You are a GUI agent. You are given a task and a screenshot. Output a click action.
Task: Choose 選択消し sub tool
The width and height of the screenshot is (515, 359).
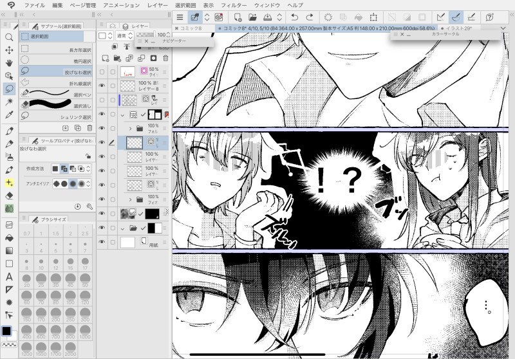point(56,106)
